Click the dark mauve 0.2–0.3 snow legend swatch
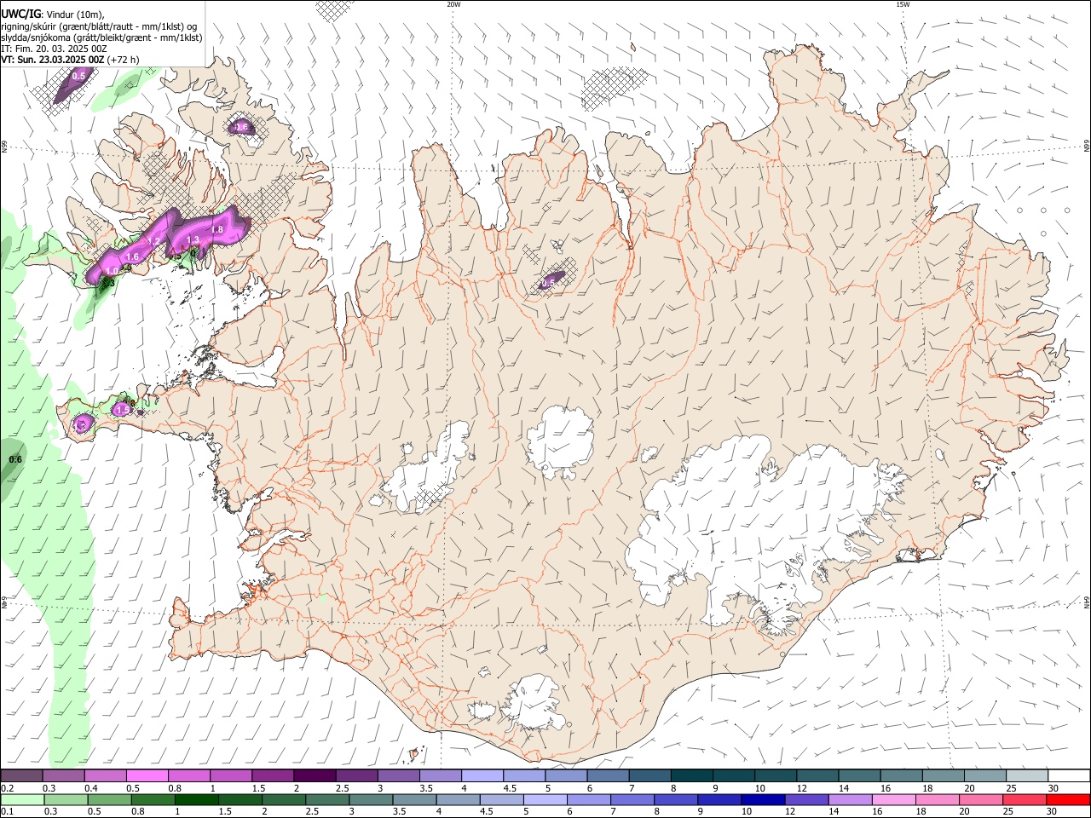 click(21, 776)
